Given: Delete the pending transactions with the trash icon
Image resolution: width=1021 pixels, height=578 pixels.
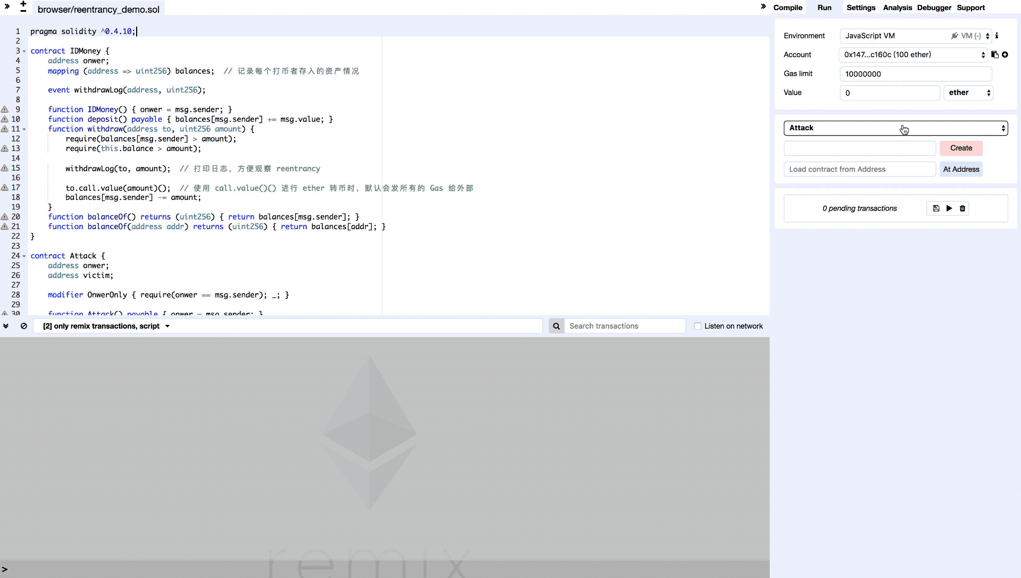Looking at the screenshot, I should (963, 208).
